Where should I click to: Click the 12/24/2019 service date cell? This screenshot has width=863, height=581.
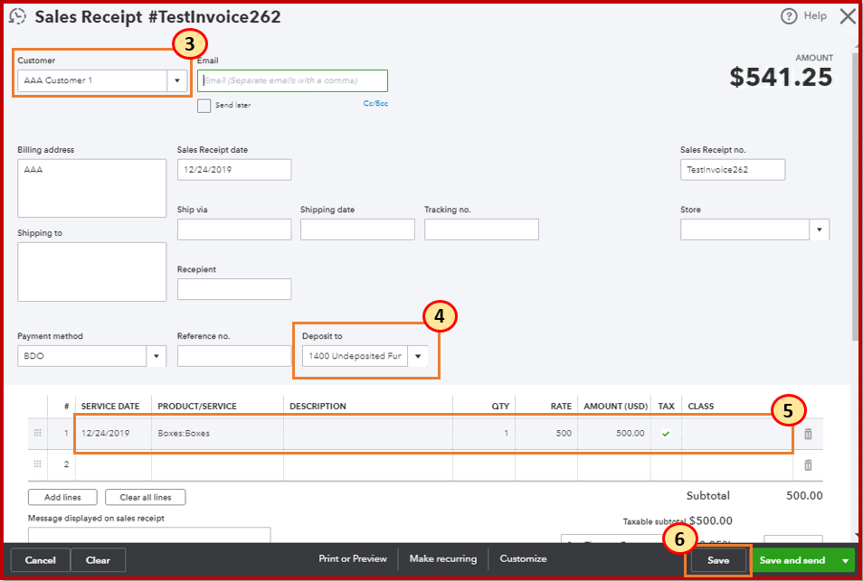click(113, 433)
